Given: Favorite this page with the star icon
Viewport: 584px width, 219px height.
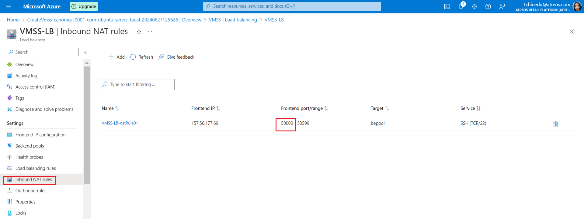Looking at the screenshot, I should pos(139,32).
